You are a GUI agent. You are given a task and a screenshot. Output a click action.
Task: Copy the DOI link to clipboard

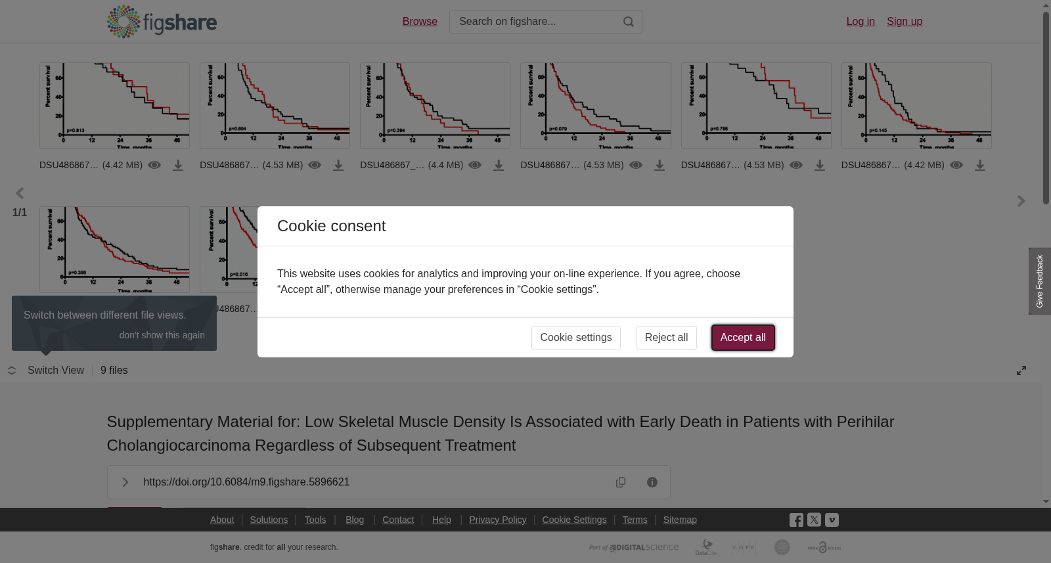click(621, 482)
